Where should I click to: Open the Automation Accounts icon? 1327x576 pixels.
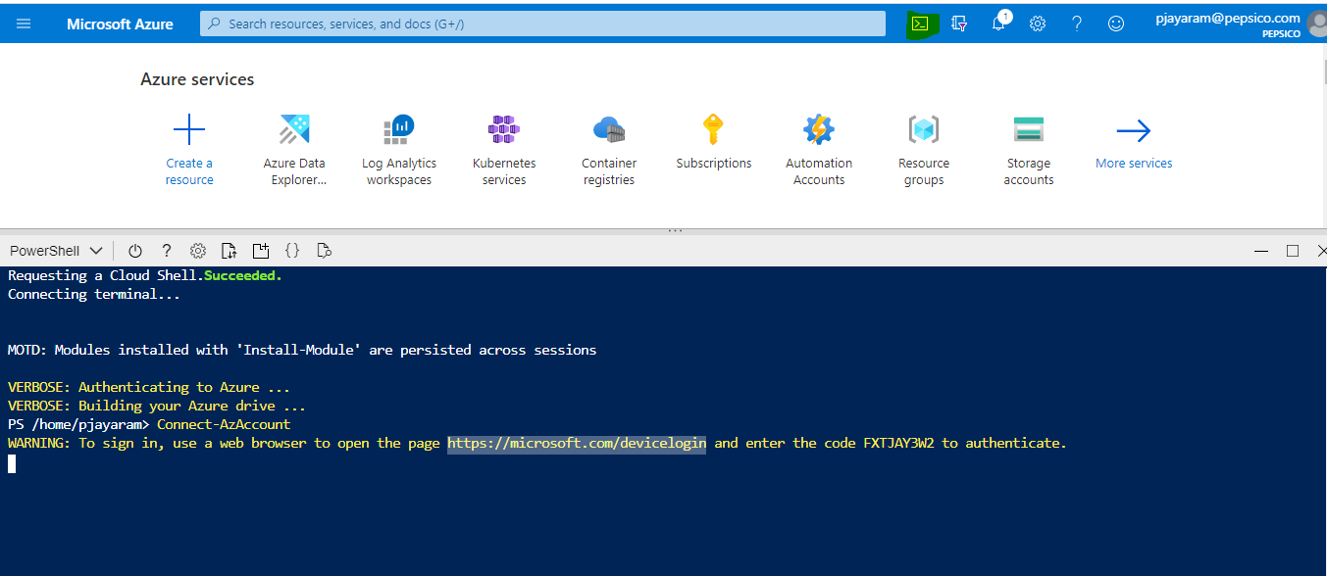tap(819, 129)
